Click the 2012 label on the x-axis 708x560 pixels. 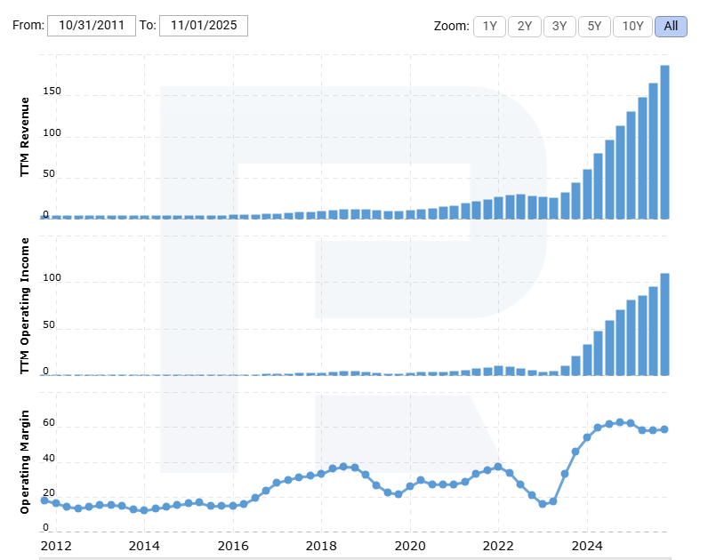(55, 544)
